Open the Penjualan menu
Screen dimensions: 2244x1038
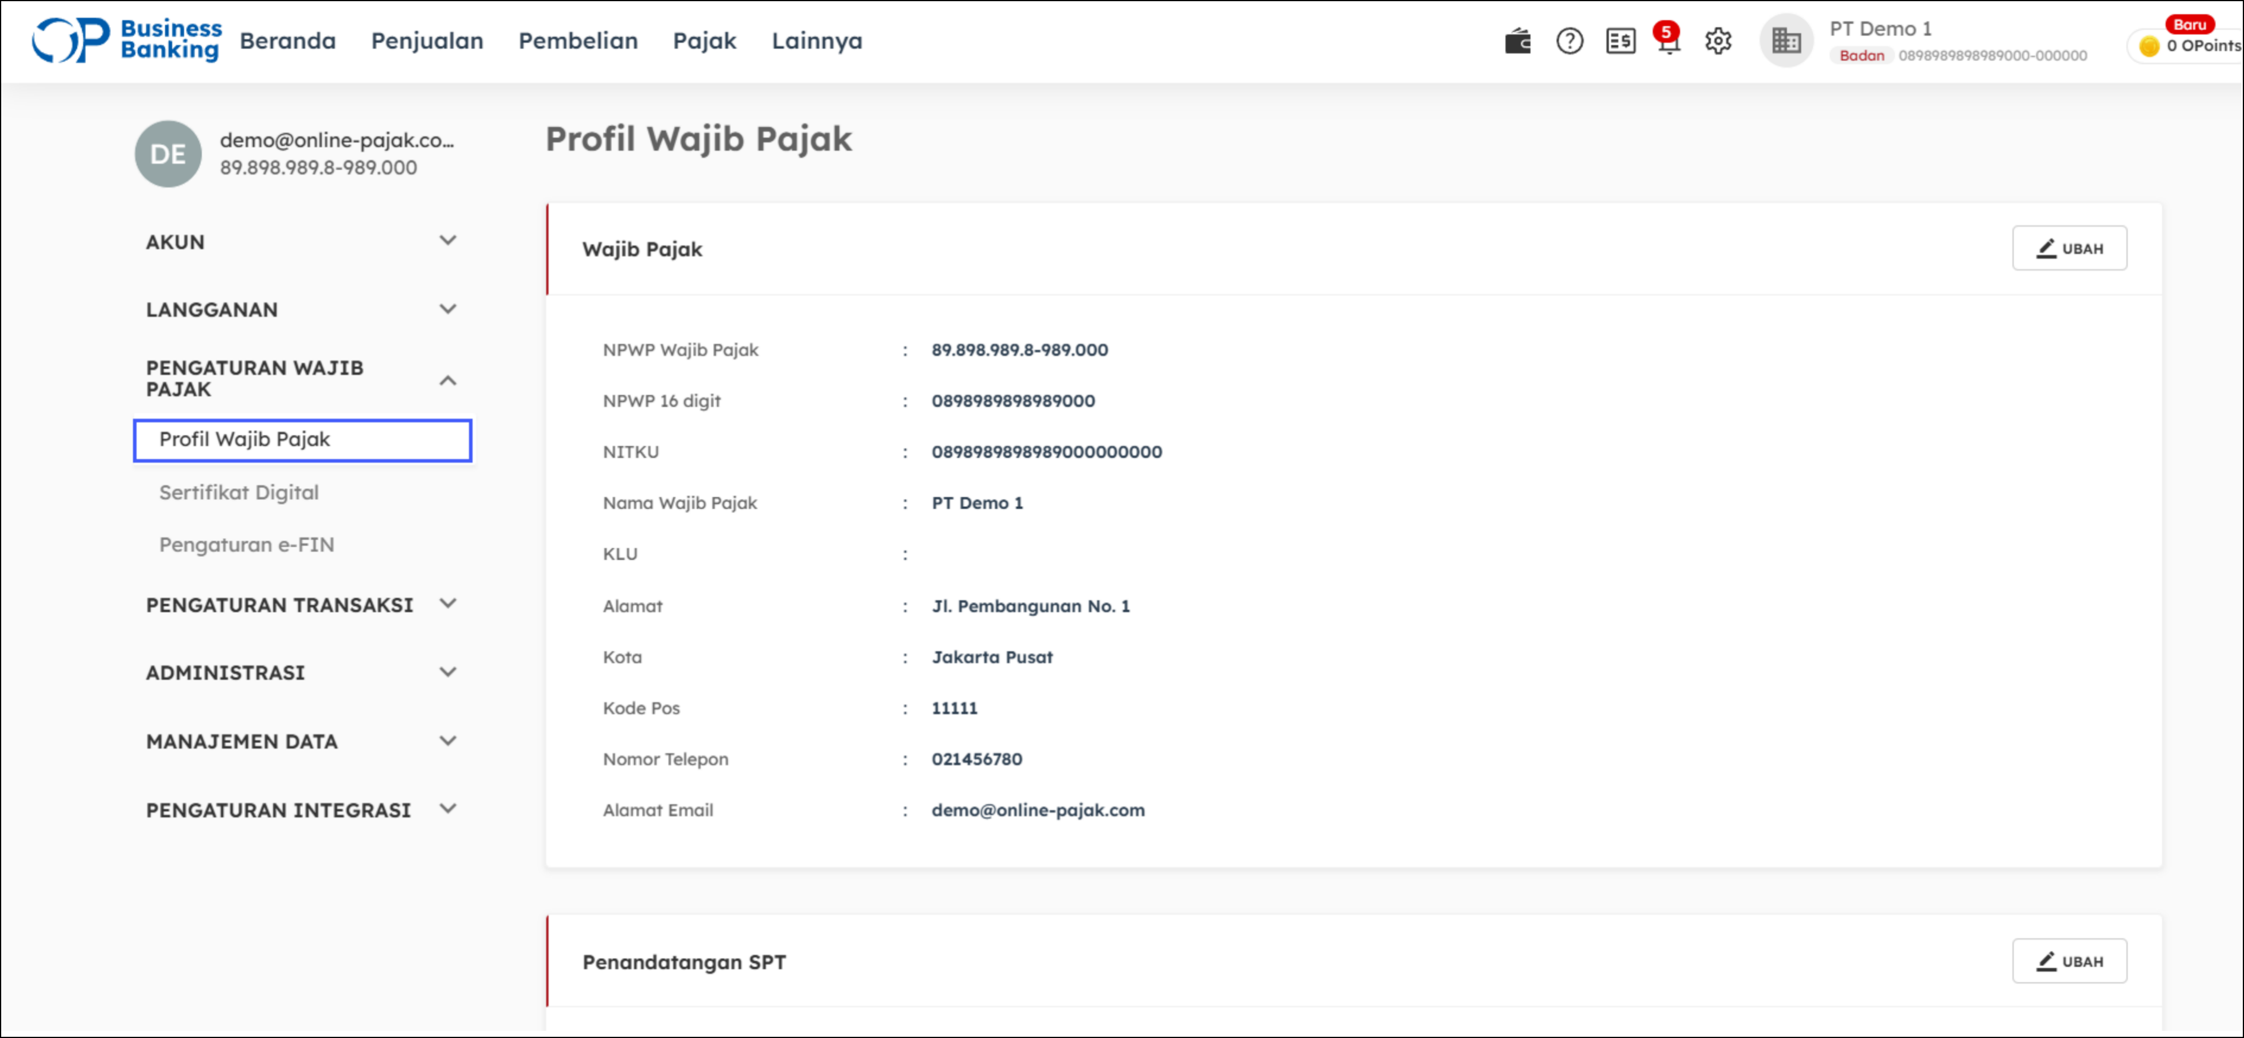click(427, 41)
